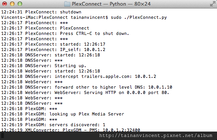Click the intercept trailers.apple.com text
This screenshot has height=140, width=217.
click(x=93, y=77)
